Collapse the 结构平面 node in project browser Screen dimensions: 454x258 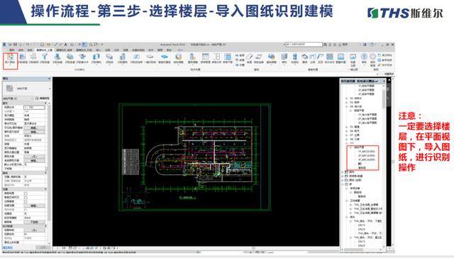350,147
